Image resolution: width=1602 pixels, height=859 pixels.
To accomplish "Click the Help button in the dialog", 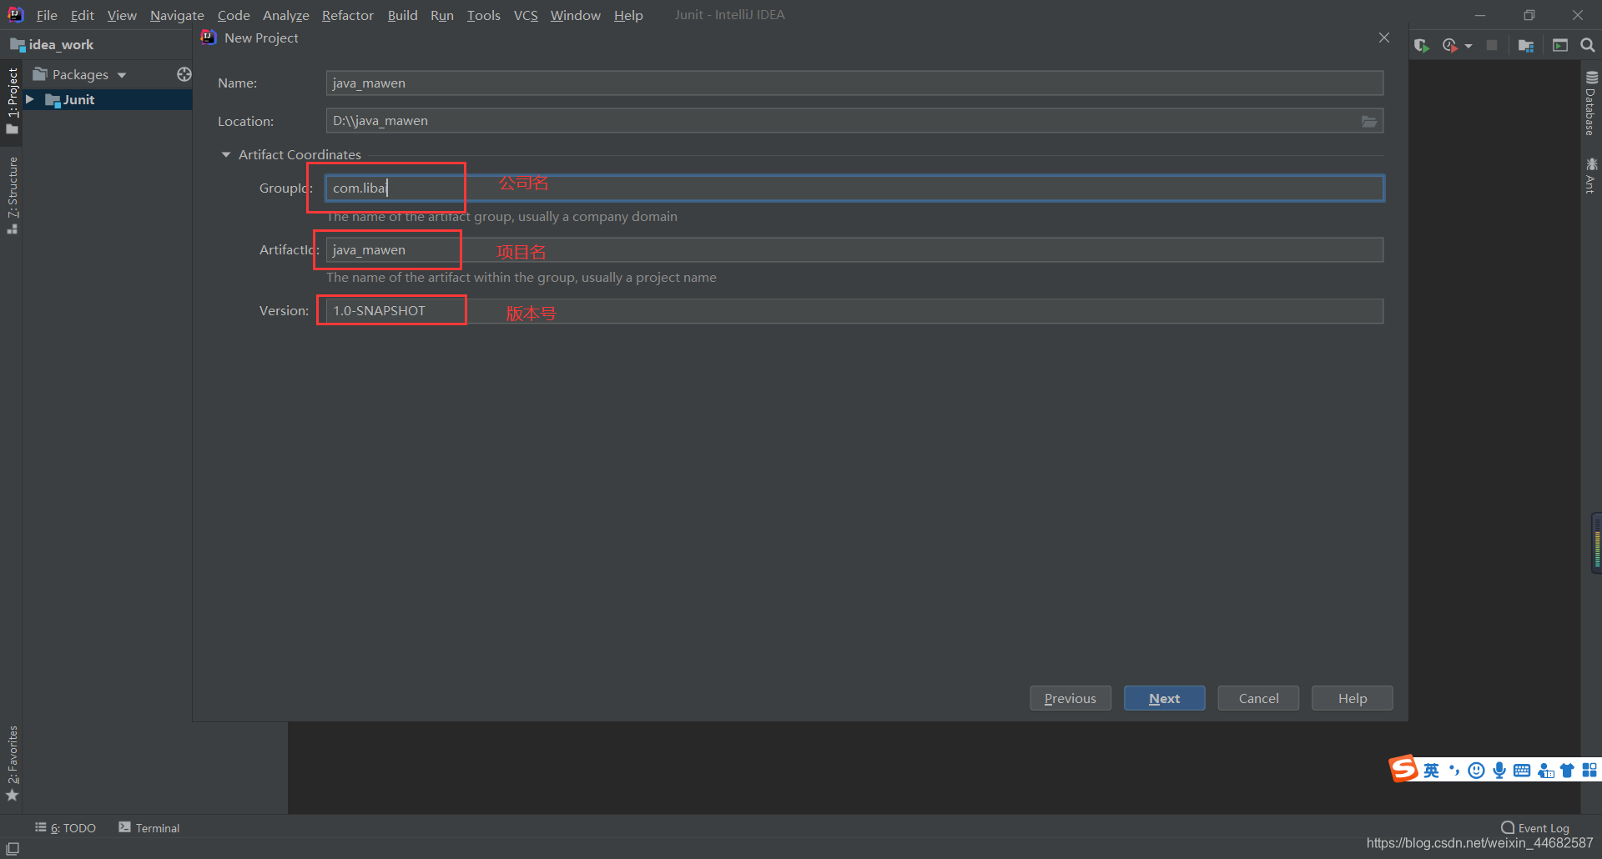I will click(1352, 698).
